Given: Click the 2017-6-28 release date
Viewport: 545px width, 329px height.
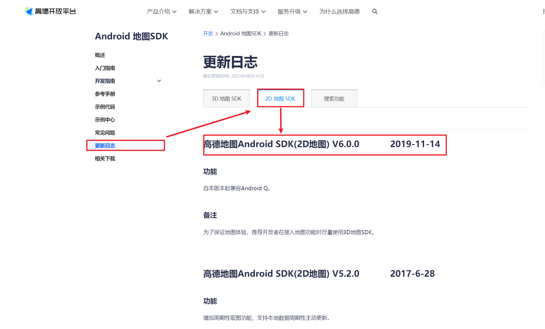Looking at the screenshot, I should [x=413, y=274].
